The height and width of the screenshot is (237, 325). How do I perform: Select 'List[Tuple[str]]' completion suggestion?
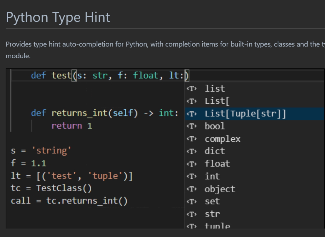[x=245, y=114]
